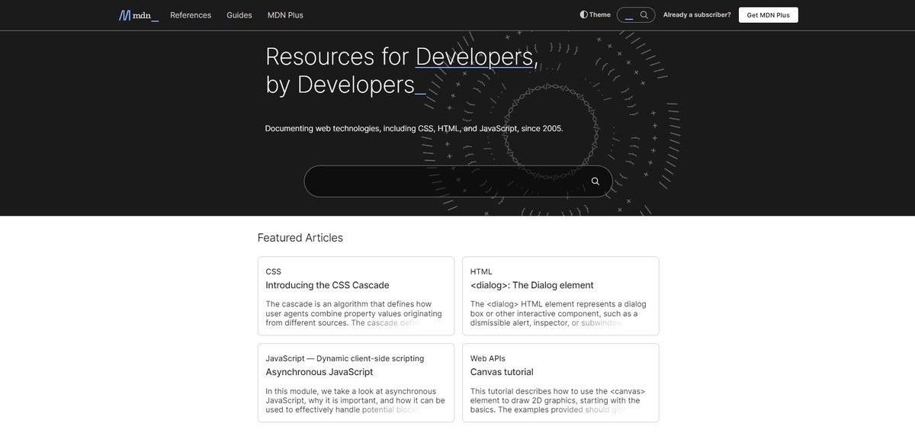
Task: Click the magnifier icon in the header search
Action: 644,14
